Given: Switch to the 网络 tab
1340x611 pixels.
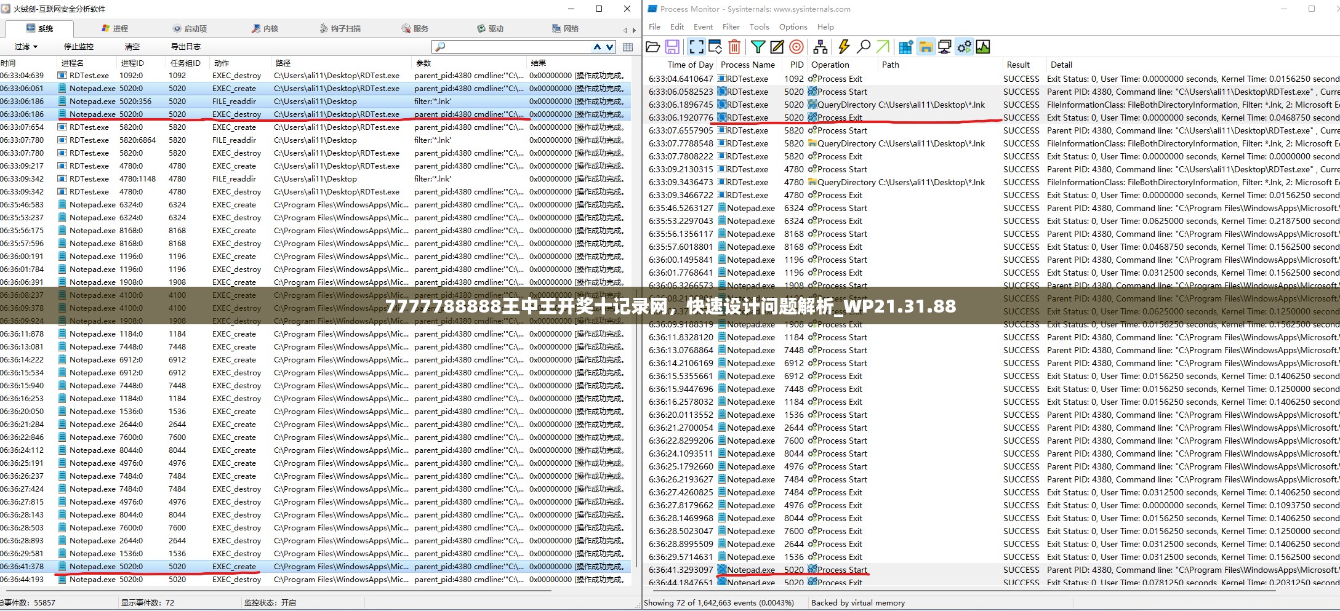Looking at the screenshot, I should (x=566, y=29).
